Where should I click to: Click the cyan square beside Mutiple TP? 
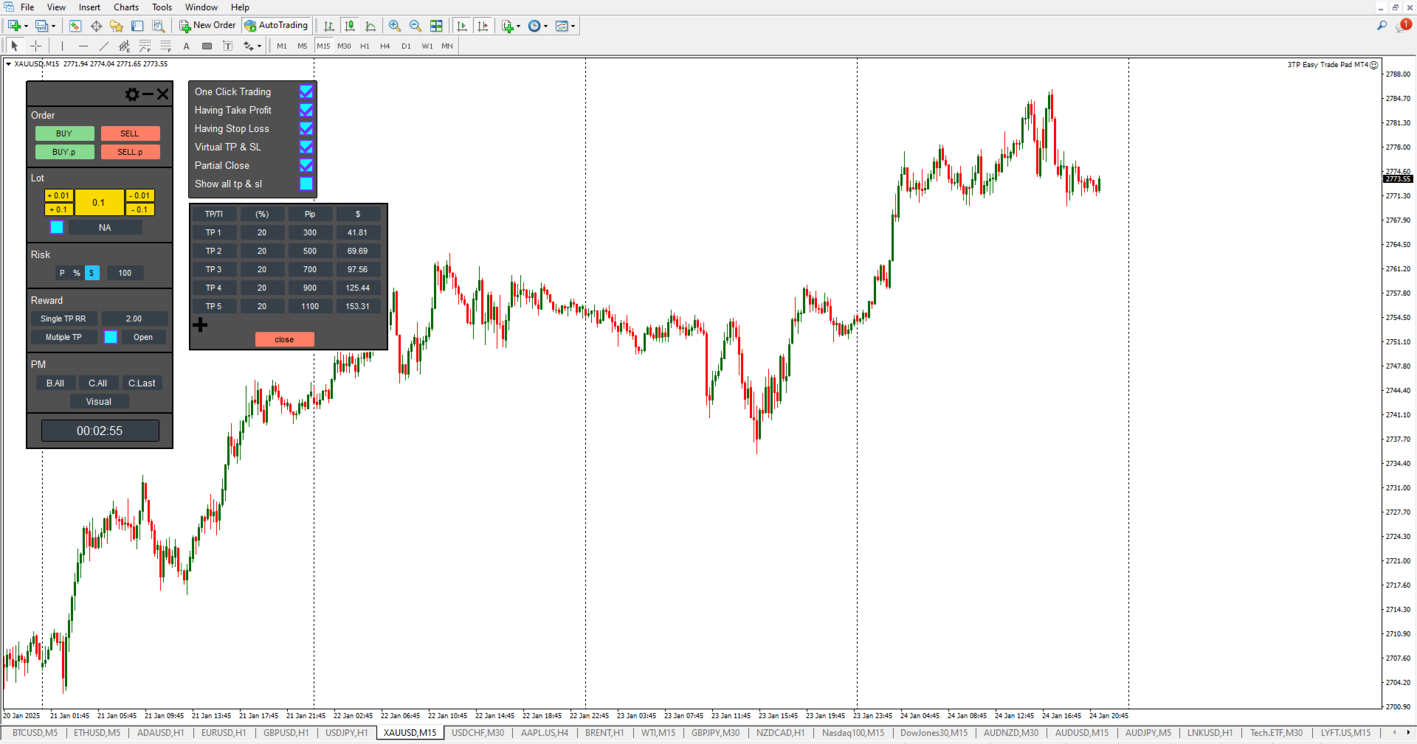(x=111, y=337)
